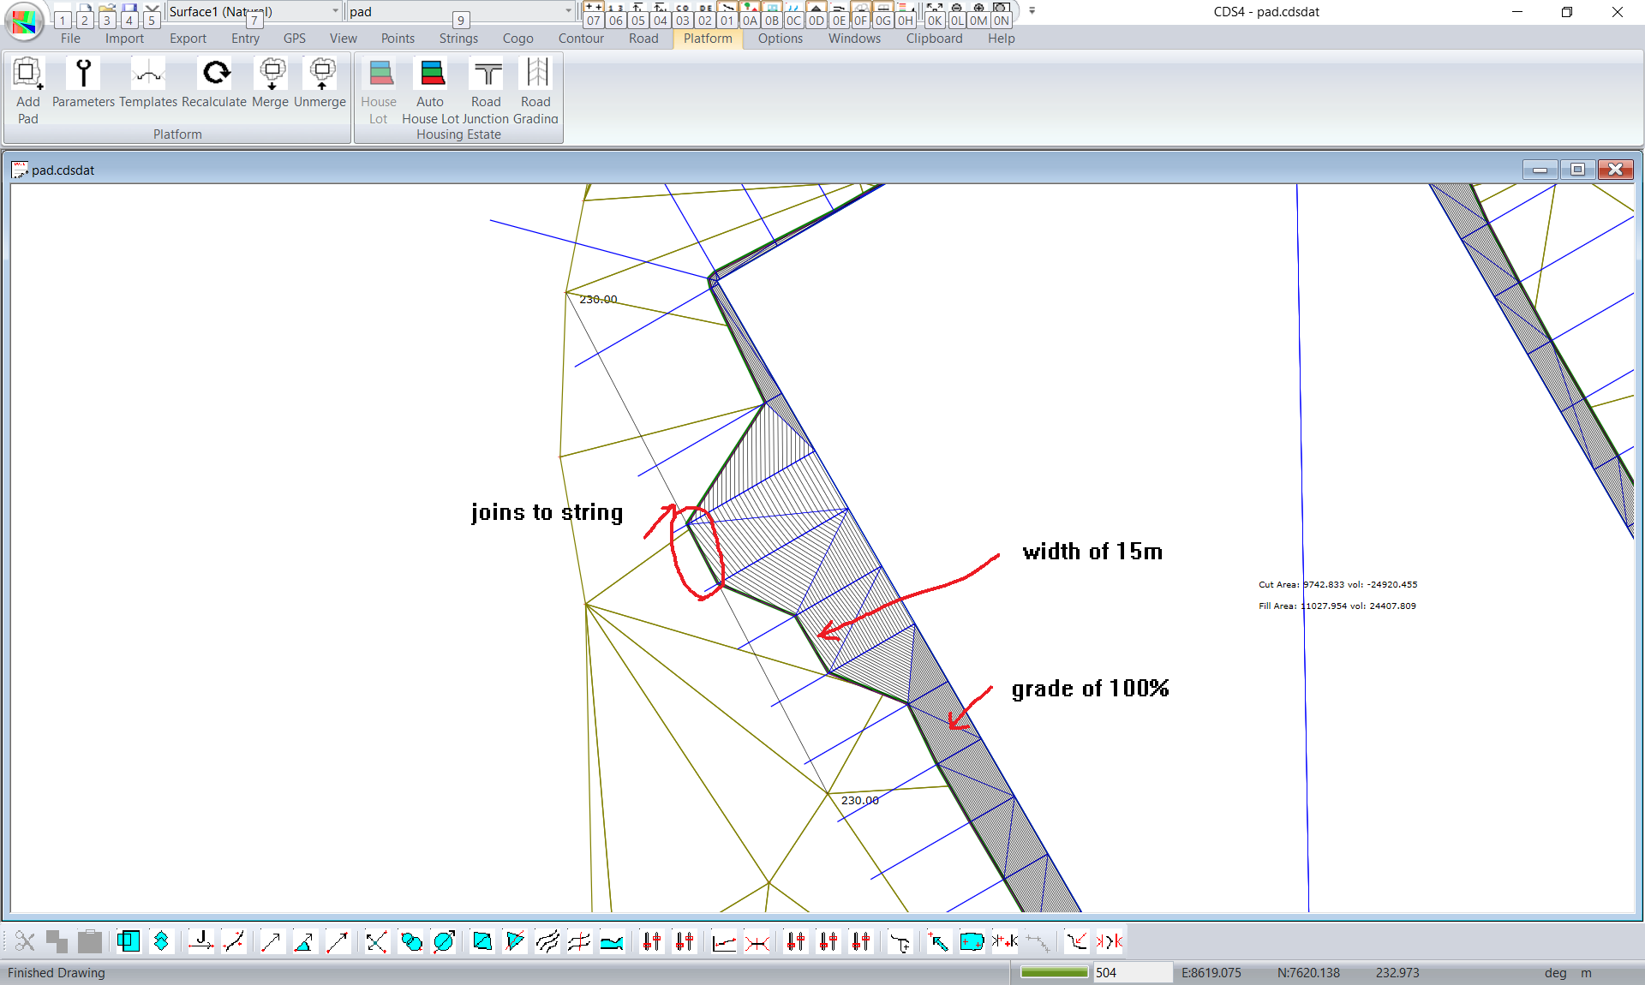Maximize the pad.cdsdat document window
This screenshot has height=985, width=1645.
pos(1576,170)
